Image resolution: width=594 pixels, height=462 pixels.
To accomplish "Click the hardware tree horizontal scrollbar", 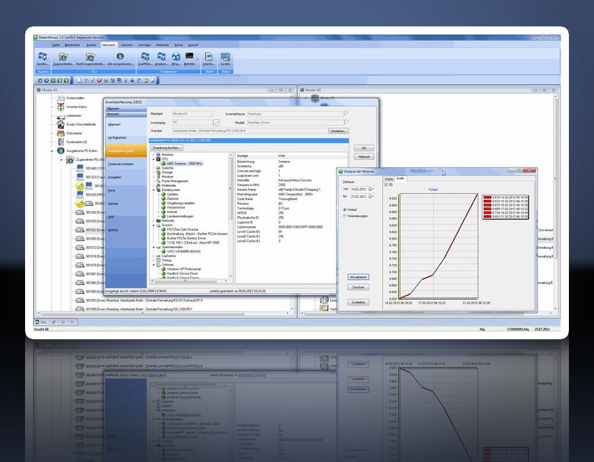I will coord(189,281).
